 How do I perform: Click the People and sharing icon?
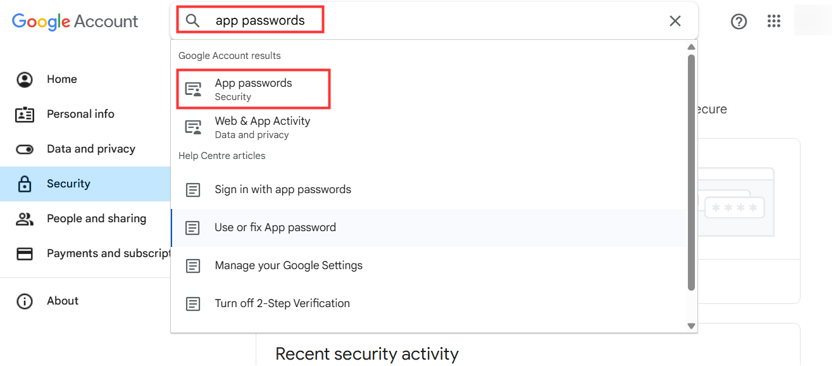pos(25,219)
